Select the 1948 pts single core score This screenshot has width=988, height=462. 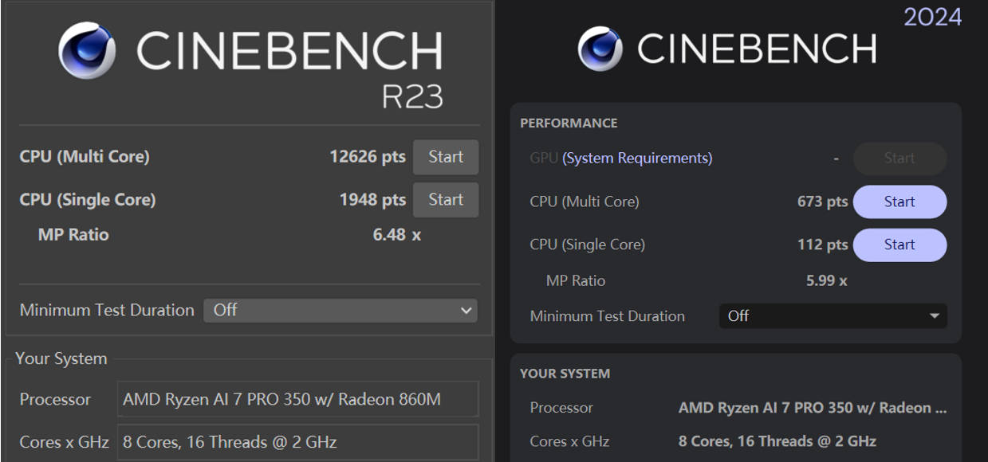[372, 200]
